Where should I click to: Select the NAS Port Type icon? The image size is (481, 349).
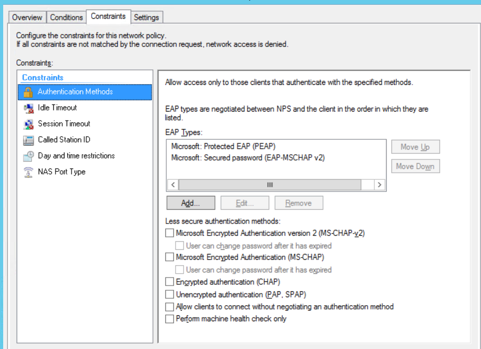28,172
